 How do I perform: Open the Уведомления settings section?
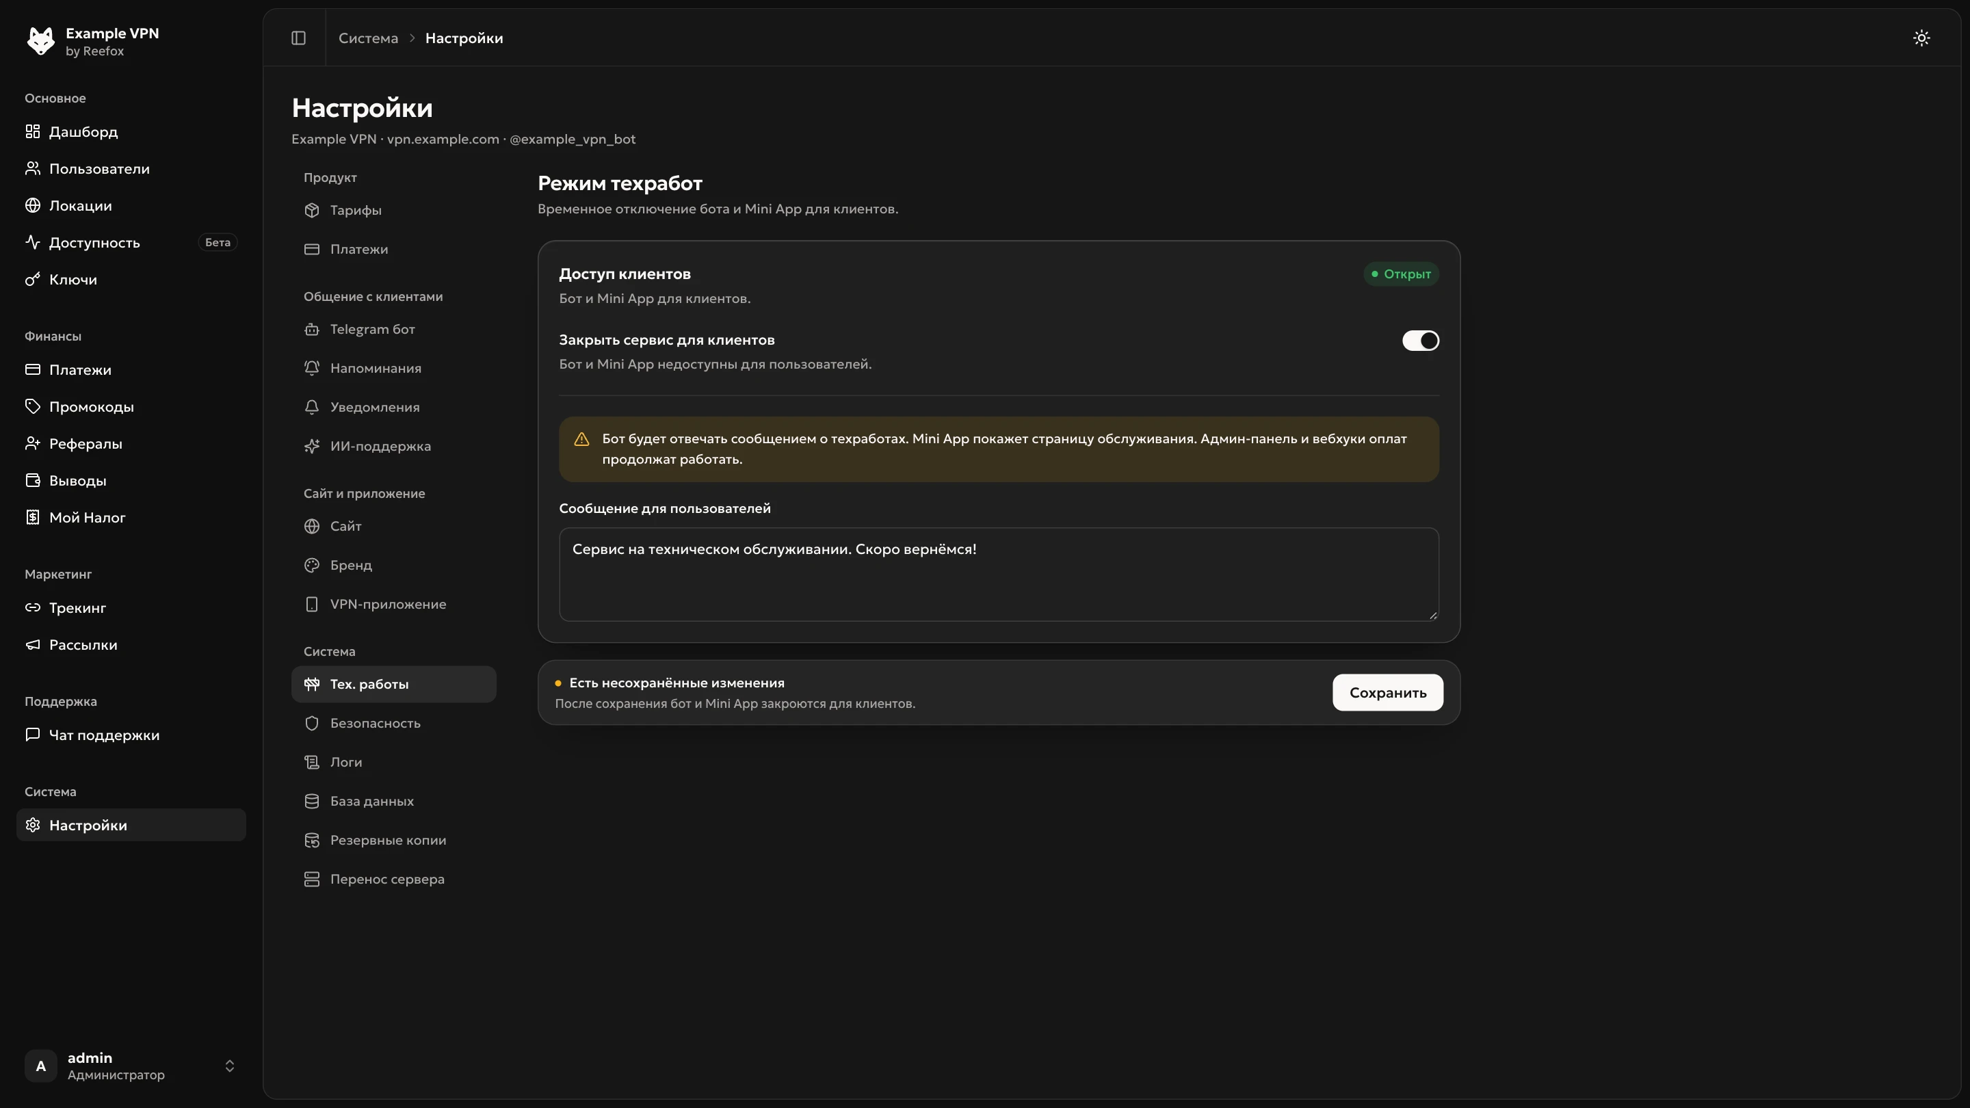pyautogui.click(x=394, y=407)
